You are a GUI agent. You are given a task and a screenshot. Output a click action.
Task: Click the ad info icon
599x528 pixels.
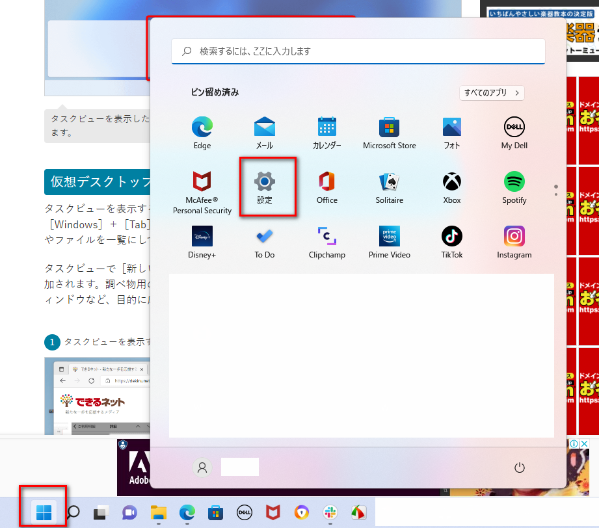coord(574,443)
